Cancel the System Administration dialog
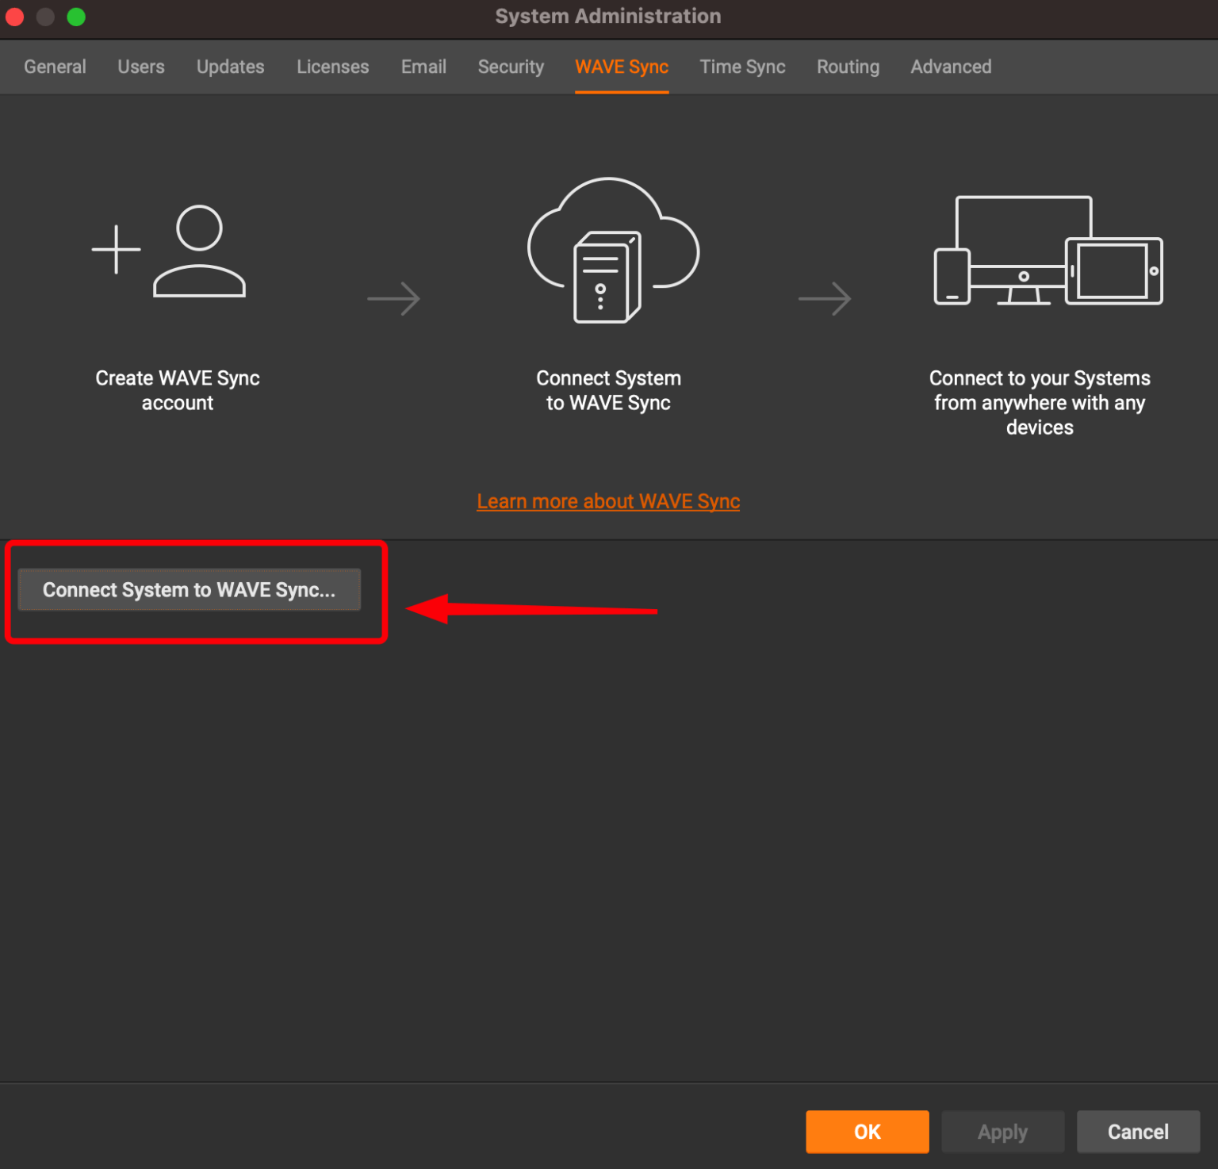This screenshot has width=1218, height=1169. [1138, 1132]
